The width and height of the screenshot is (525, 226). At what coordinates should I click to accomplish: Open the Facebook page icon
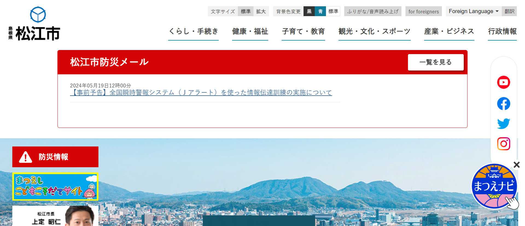(503, 104)
